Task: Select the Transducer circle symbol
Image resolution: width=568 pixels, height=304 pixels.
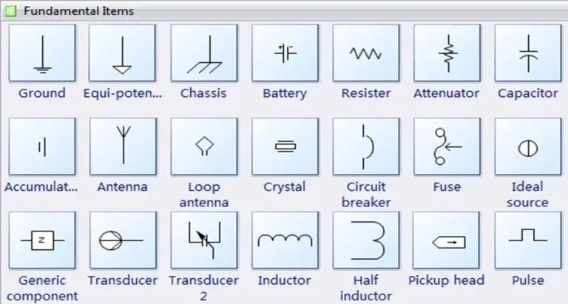Action: tap(124, 240)
